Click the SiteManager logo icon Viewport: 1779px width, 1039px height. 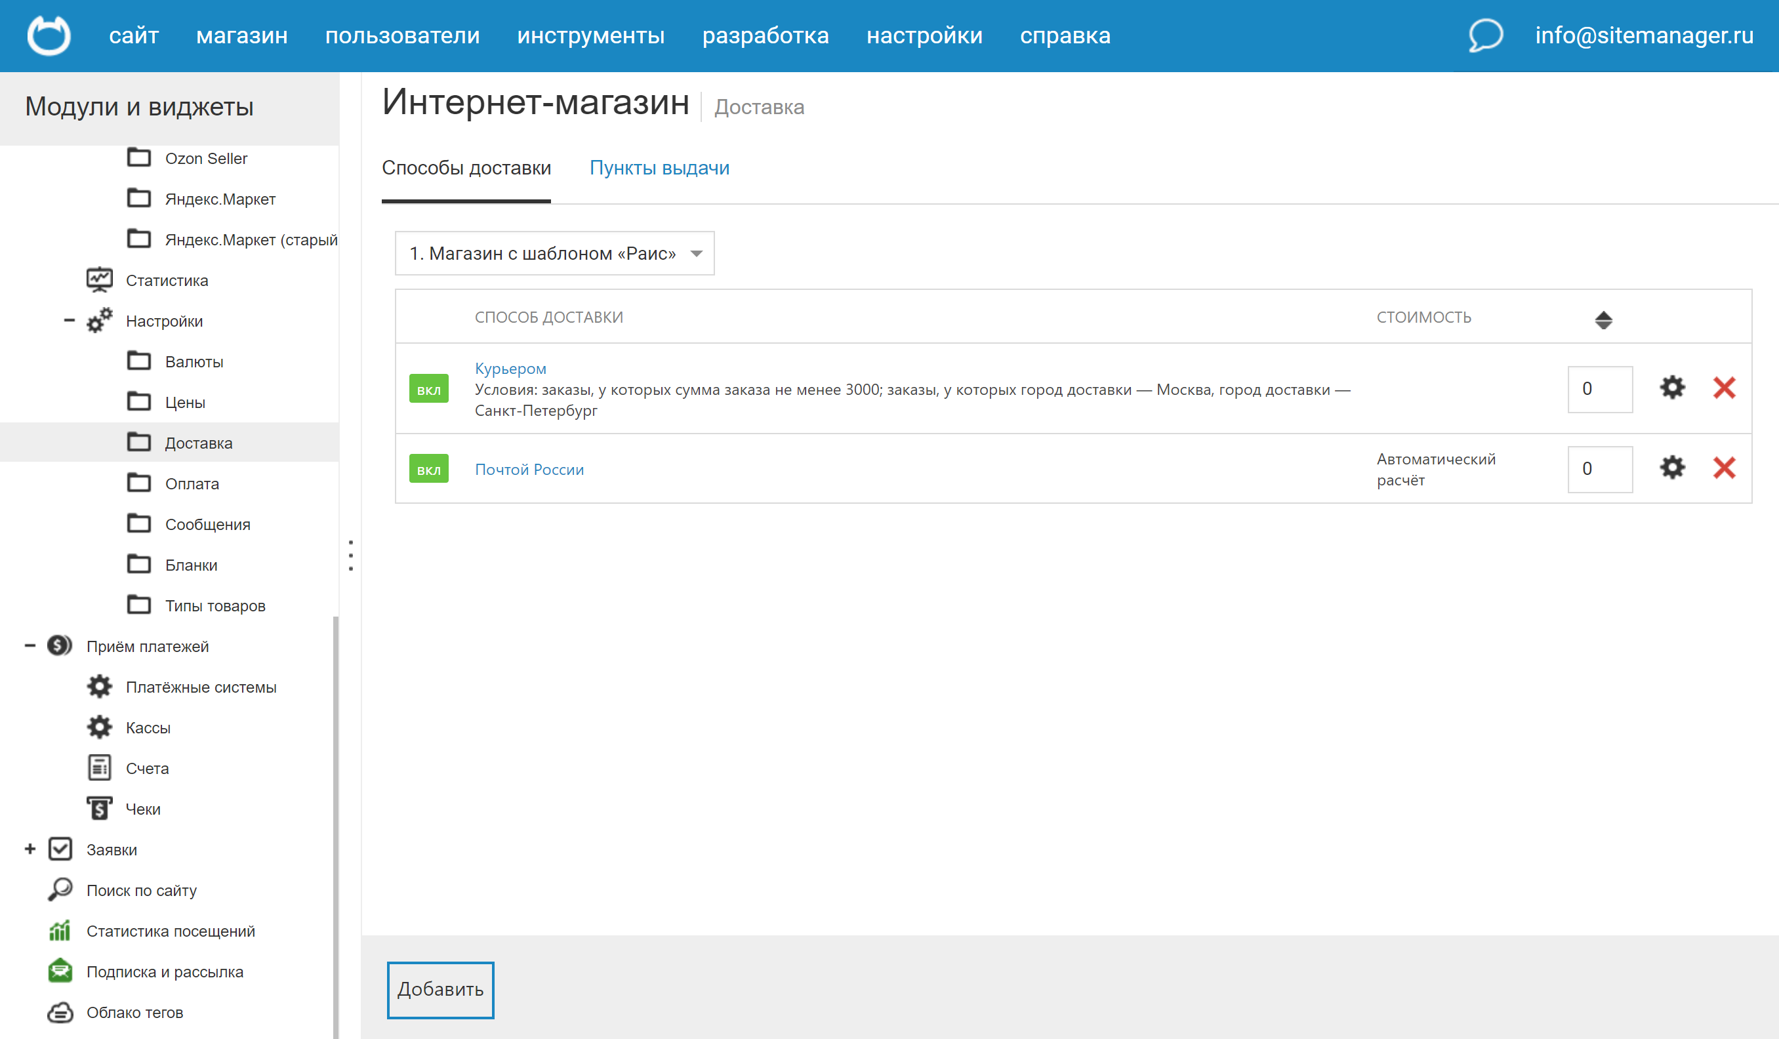coord(48,35)
